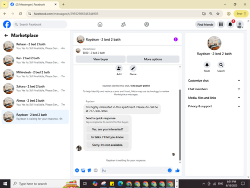Send a thumbs-up like
This screenshot has width=250, height=188.
pos(177,170)
